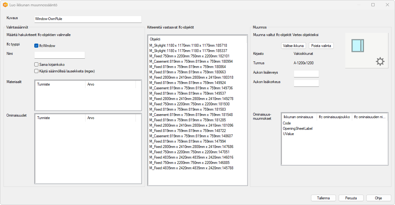Viewport: 395px width, 205px height.
Task: Save with the Tallenna button
Action: 323,198
